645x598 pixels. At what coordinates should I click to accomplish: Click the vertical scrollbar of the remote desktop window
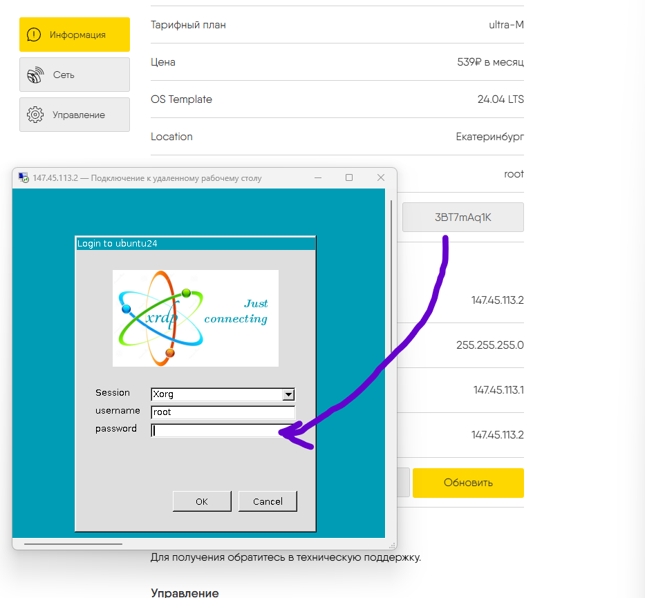391,276
